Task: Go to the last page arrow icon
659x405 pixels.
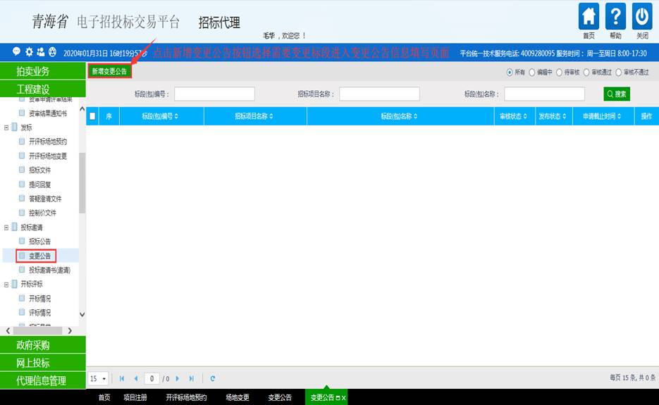Action: (192, 379)
